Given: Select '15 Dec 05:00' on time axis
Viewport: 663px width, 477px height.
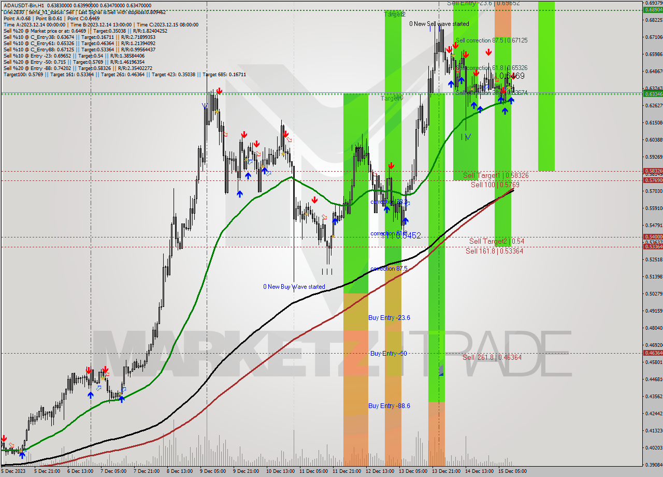Looking at the screenshot, I should [511, 471].
